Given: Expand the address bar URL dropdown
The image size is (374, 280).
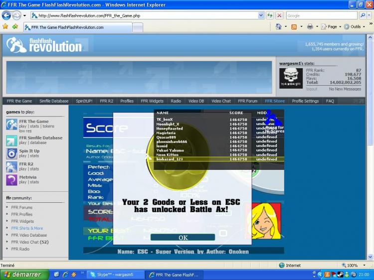Looking at the screenshot, I should click(x=261, y=15).
